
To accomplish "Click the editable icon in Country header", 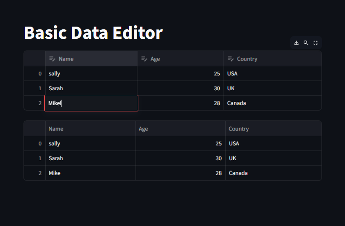I will 231,59.
